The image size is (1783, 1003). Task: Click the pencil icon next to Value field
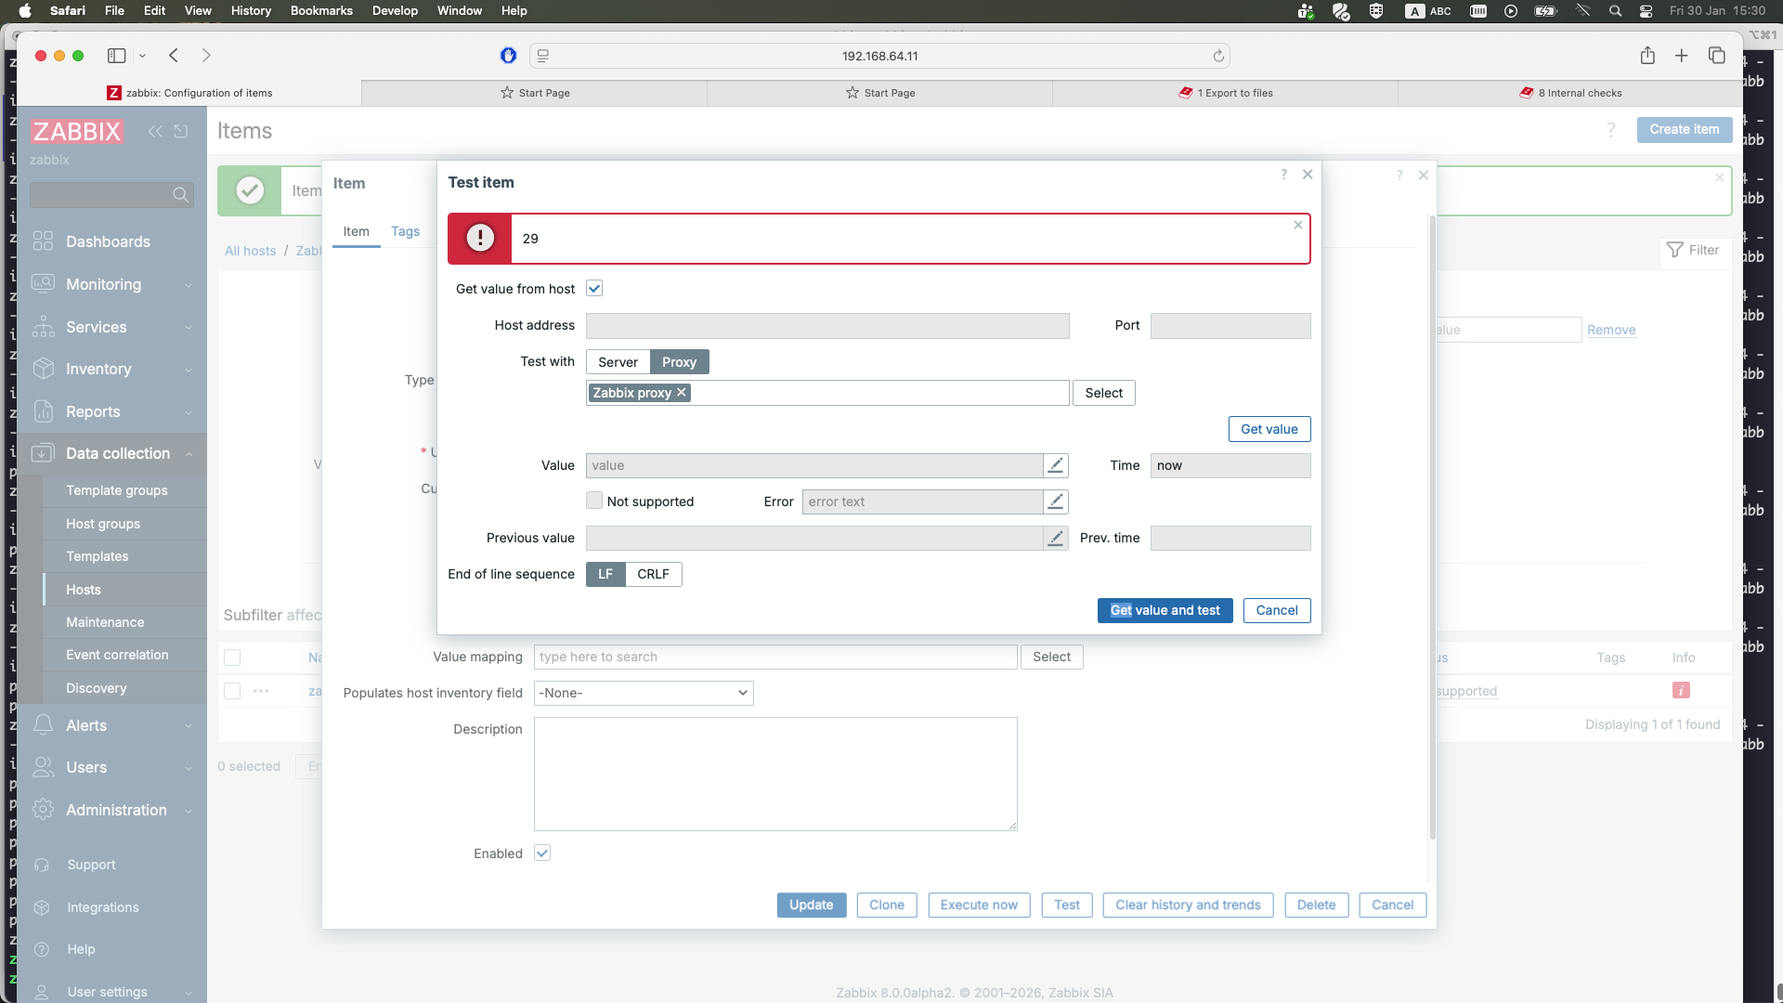coord(1055,465)
